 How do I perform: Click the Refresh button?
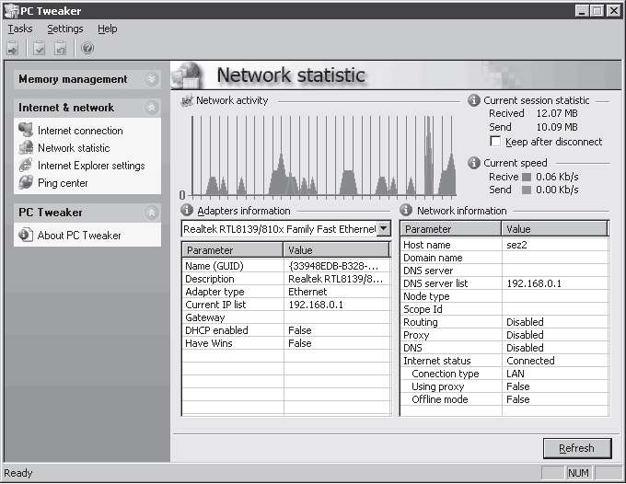tap(577, 448)
